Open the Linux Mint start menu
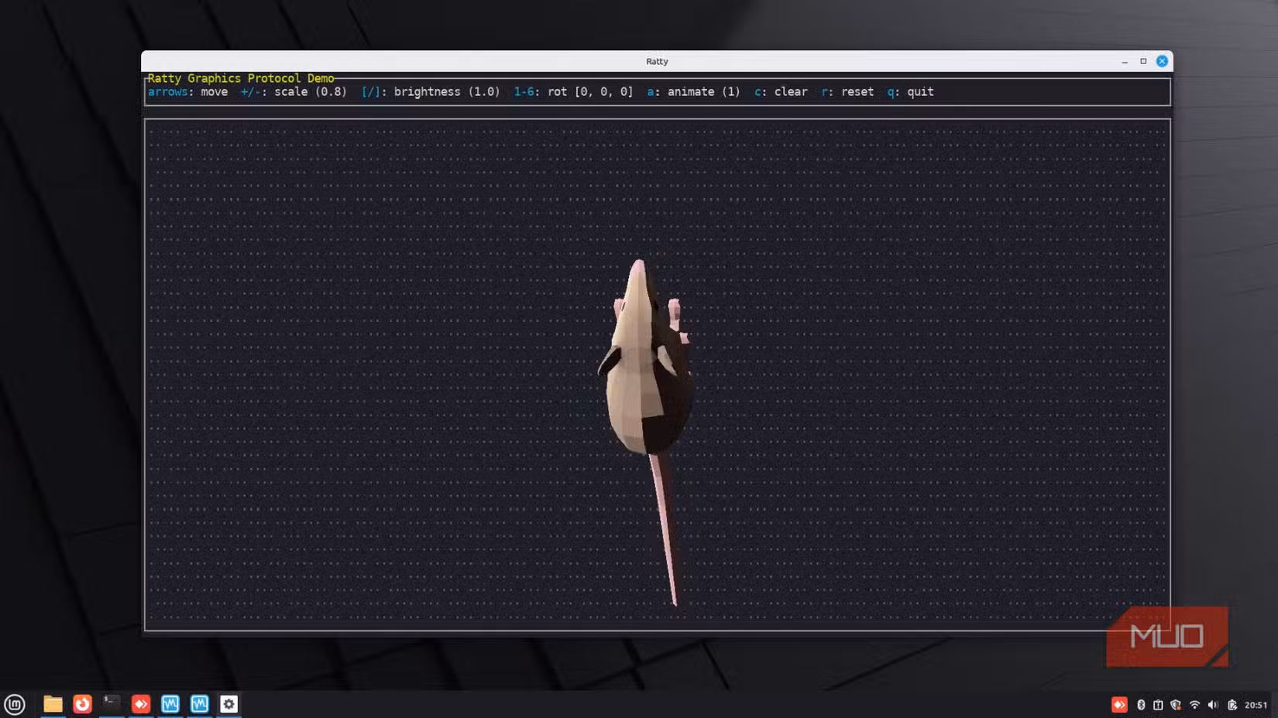The image size is (1278, 718). (x=15, y=704)
